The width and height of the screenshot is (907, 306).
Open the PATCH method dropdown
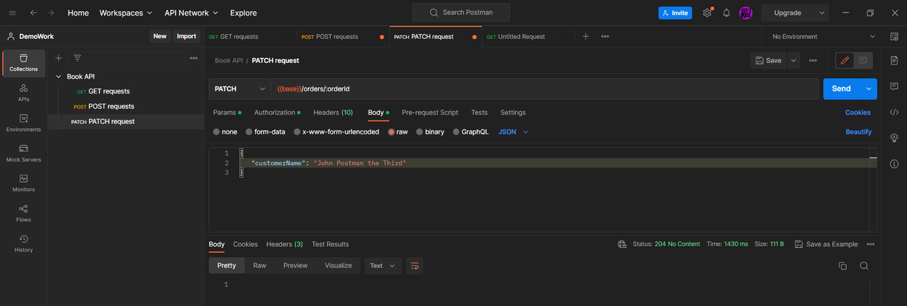[x=240, y=89]
